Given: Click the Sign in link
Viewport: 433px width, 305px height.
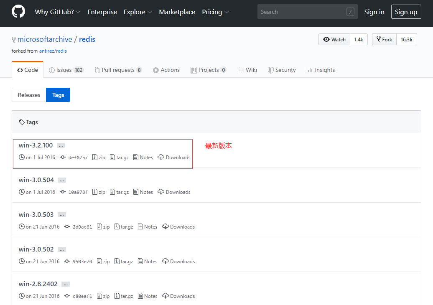Looking at the screenshot, I should [374, 12].
